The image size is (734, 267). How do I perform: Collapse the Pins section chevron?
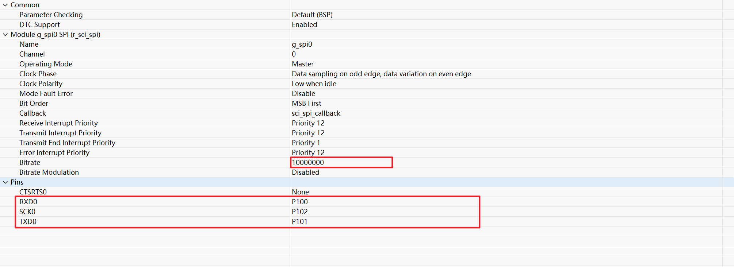click(5, 182)
